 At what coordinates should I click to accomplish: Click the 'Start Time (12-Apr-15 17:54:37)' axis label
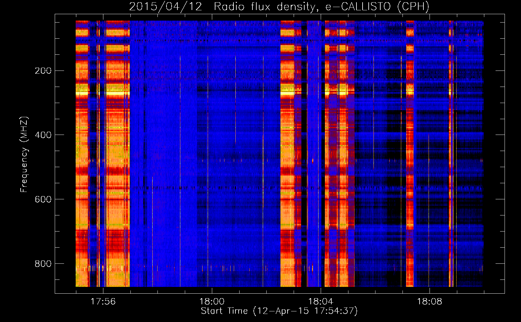click(x=279, y=311)
